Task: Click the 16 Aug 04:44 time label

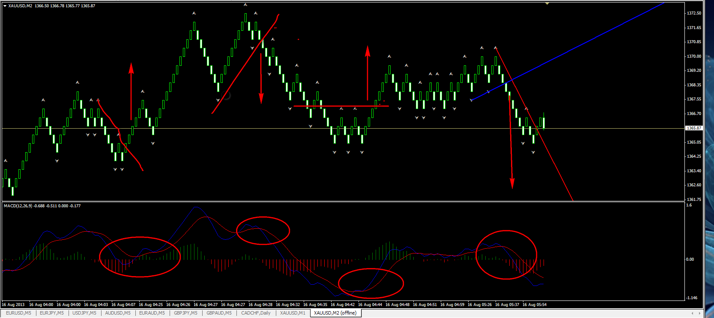Action: click(370, 305)
